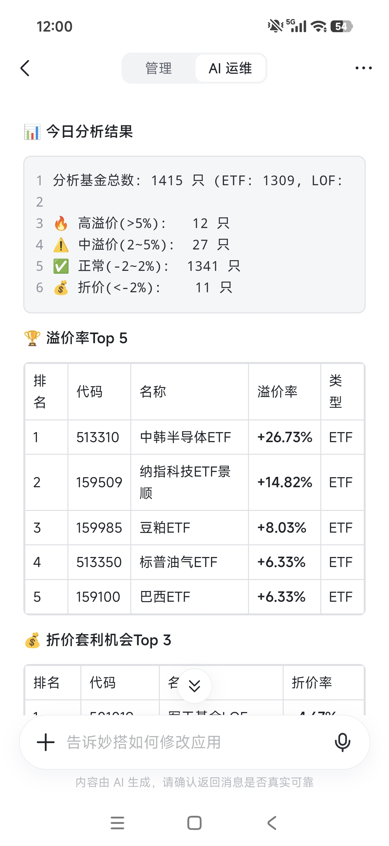Tap the battery indicator in the status bar
This screenshot has width=389, height=846.
pos(341,26)
